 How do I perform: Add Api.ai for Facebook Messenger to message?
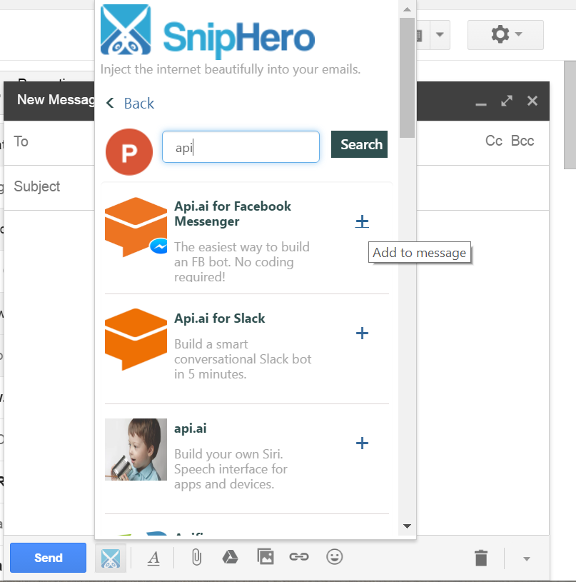(x=362, y=221)
